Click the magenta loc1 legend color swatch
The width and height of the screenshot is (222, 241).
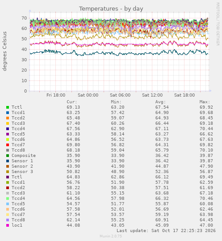8,225
